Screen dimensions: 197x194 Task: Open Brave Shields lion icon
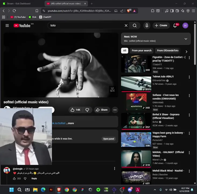click(129, 11)
